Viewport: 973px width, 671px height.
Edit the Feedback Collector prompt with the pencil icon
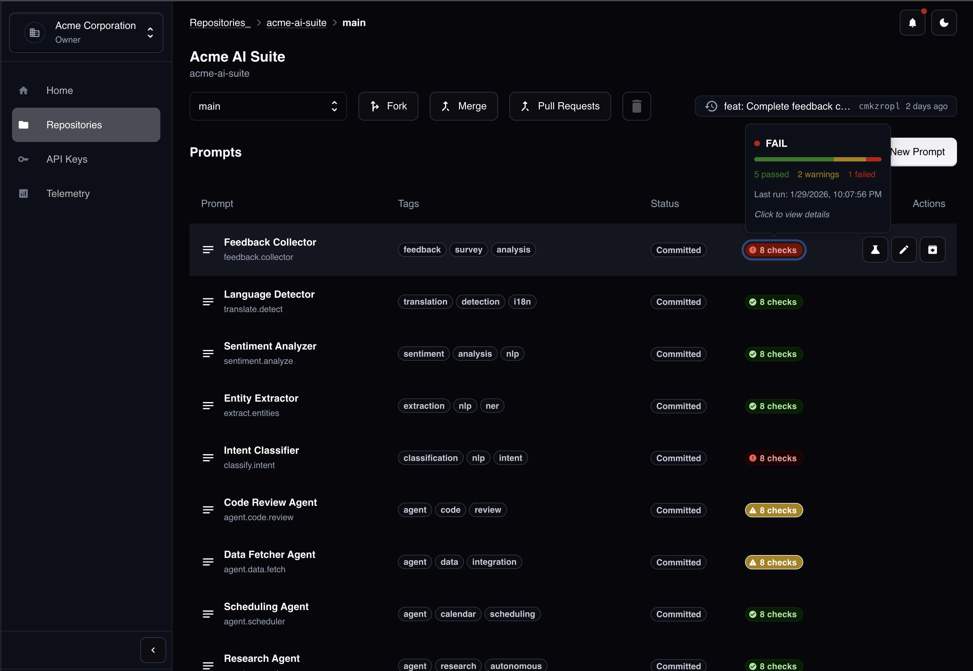click(x=904, y=249)
